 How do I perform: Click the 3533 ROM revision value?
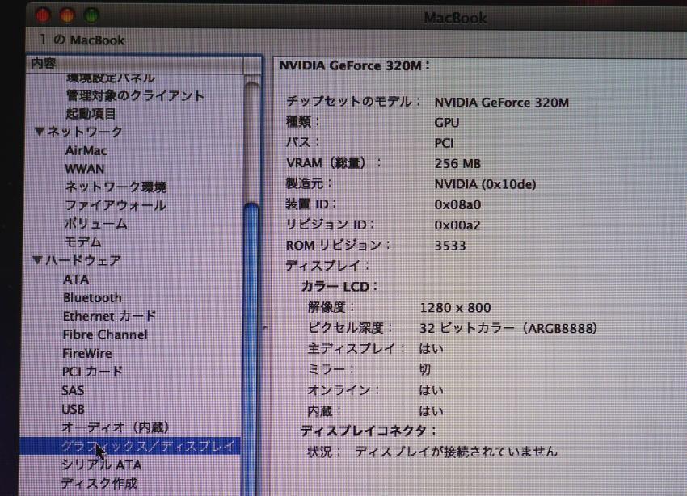coord(450,246)
